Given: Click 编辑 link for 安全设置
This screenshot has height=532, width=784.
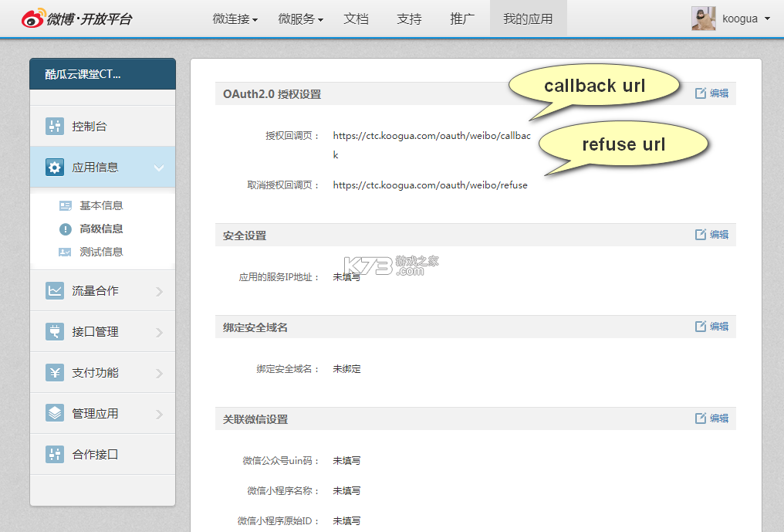Looking at the screenshot, I should 719,234.
